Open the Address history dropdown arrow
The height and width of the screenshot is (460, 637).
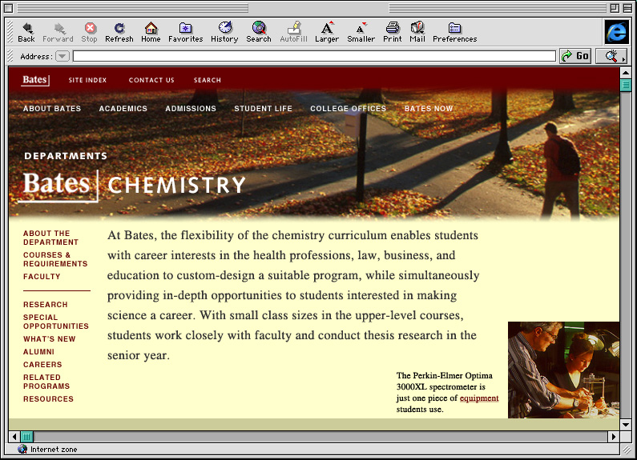click(x=62, y=56)
